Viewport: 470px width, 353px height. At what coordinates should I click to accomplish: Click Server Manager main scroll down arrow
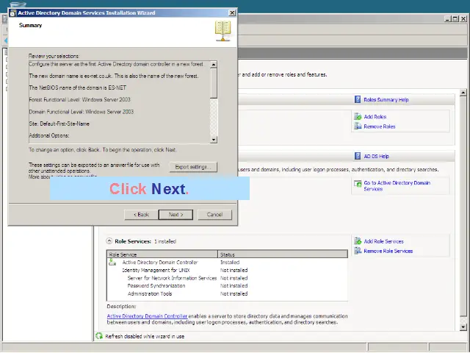[463, 327]
